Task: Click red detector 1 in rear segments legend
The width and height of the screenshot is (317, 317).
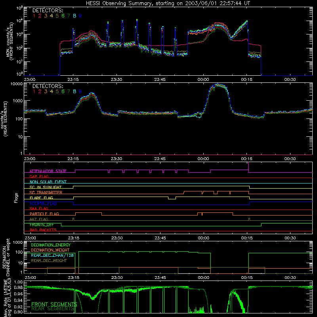Action: [34, 92]
